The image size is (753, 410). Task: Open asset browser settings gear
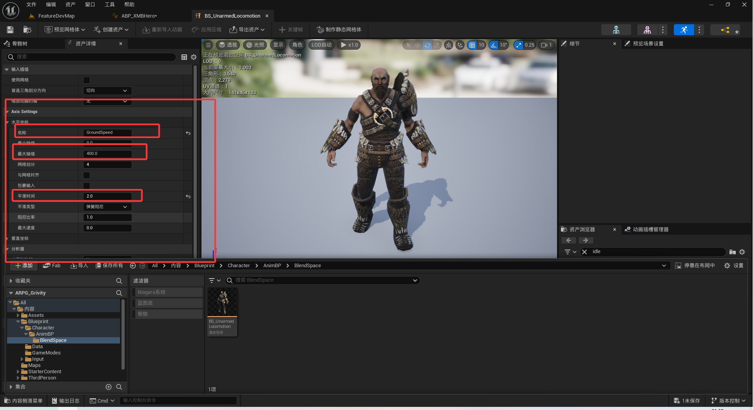coord(742,252)
